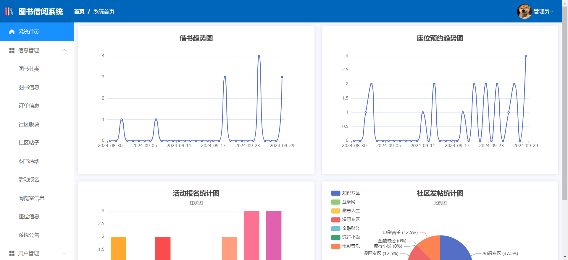This screenshot has height=260, width=568.
Task: Click the 知识专区 (37.5%) pie label
Action: point(501,253)
